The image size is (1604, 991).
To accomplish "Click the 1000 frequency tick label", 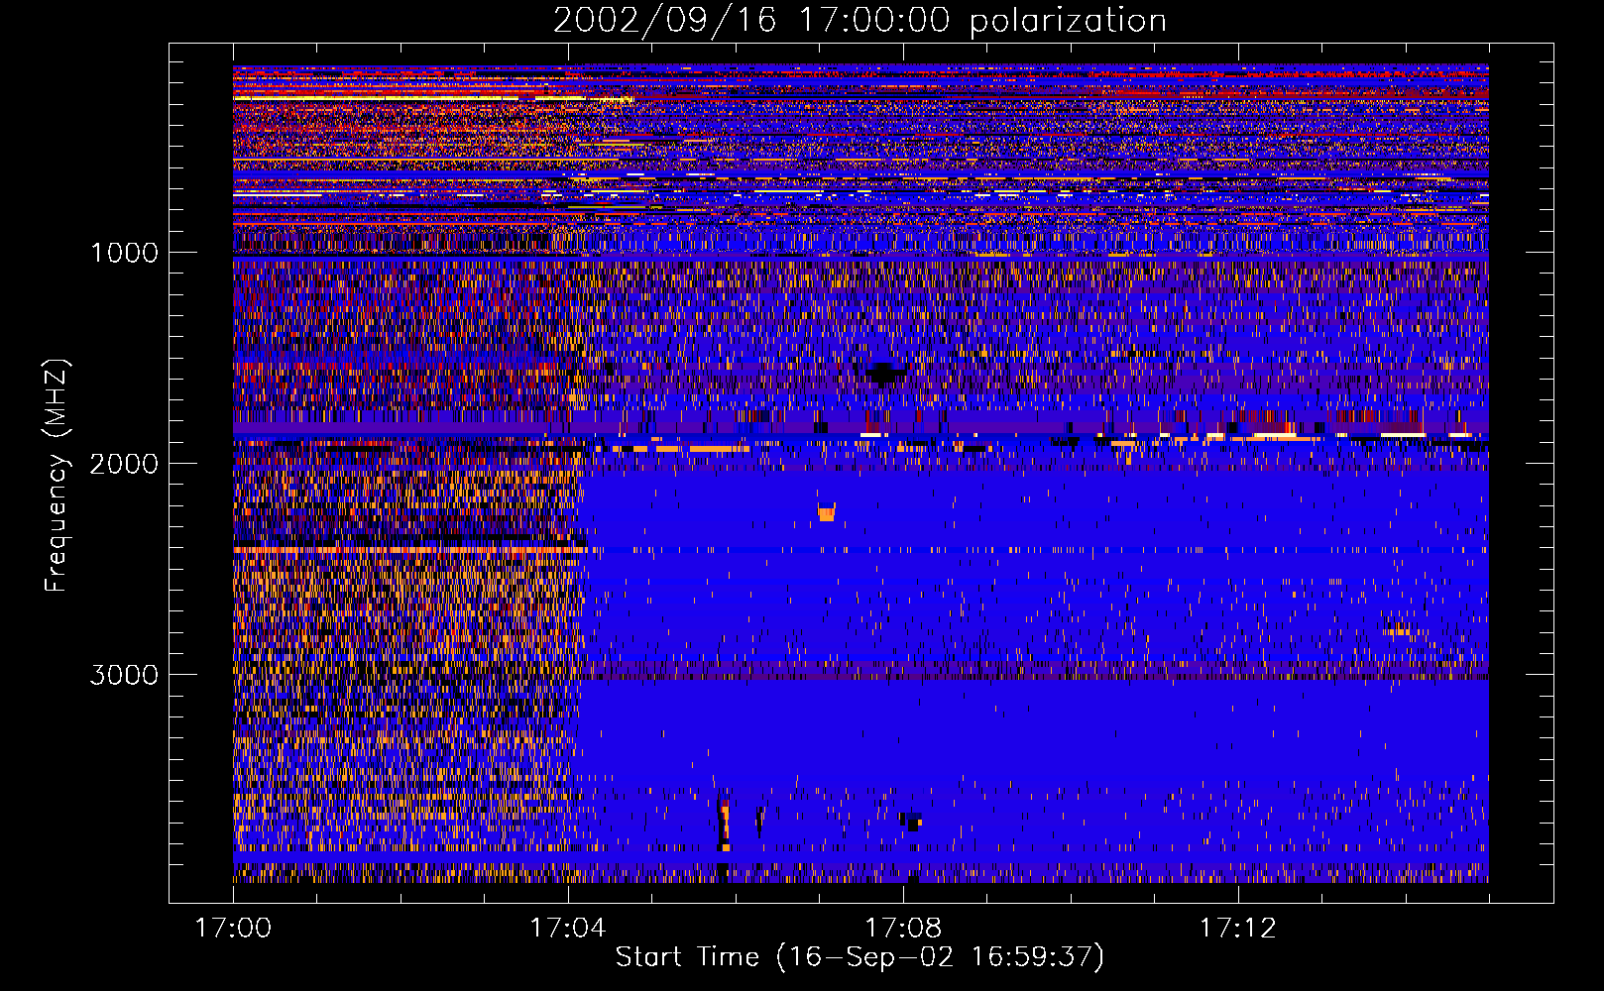I will point(124,253).
